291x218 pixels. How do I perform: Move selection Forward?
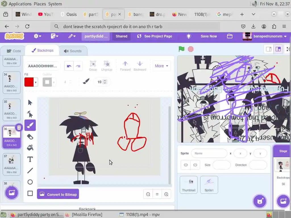[125, 66]
